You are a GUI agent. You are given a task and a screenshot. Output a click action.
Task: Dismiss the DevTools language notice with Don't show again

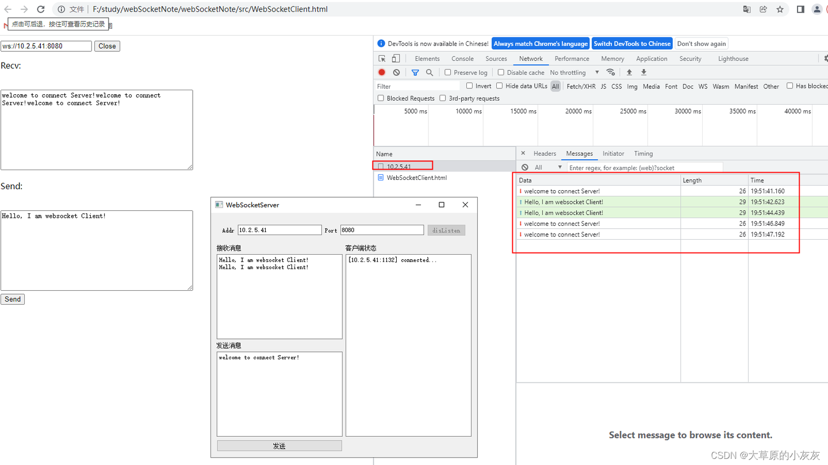pos(701,44)
